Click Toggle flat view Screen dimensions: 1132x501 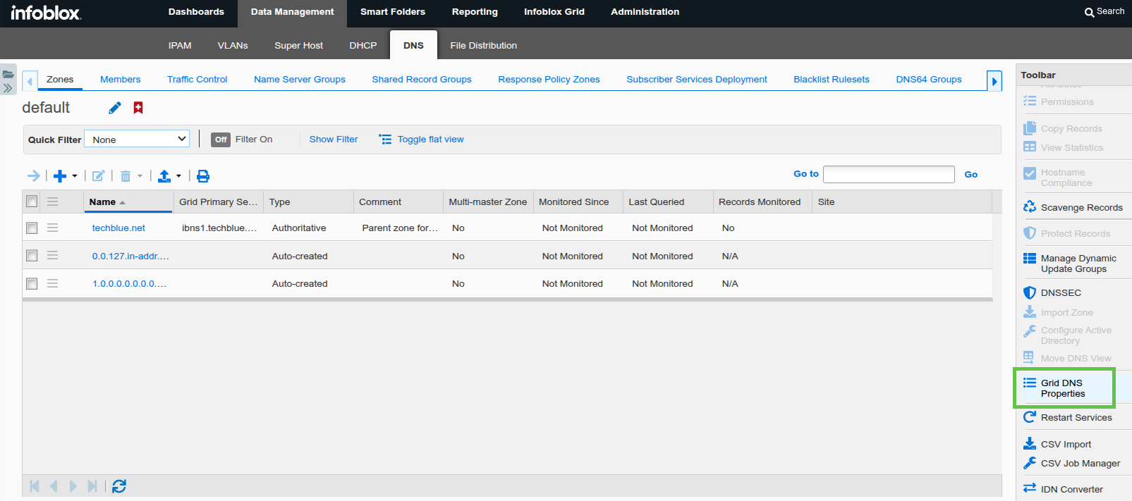(422, 140)
